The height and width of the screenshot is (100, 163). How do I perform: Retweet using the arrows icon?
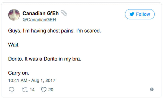pos(25,90)
